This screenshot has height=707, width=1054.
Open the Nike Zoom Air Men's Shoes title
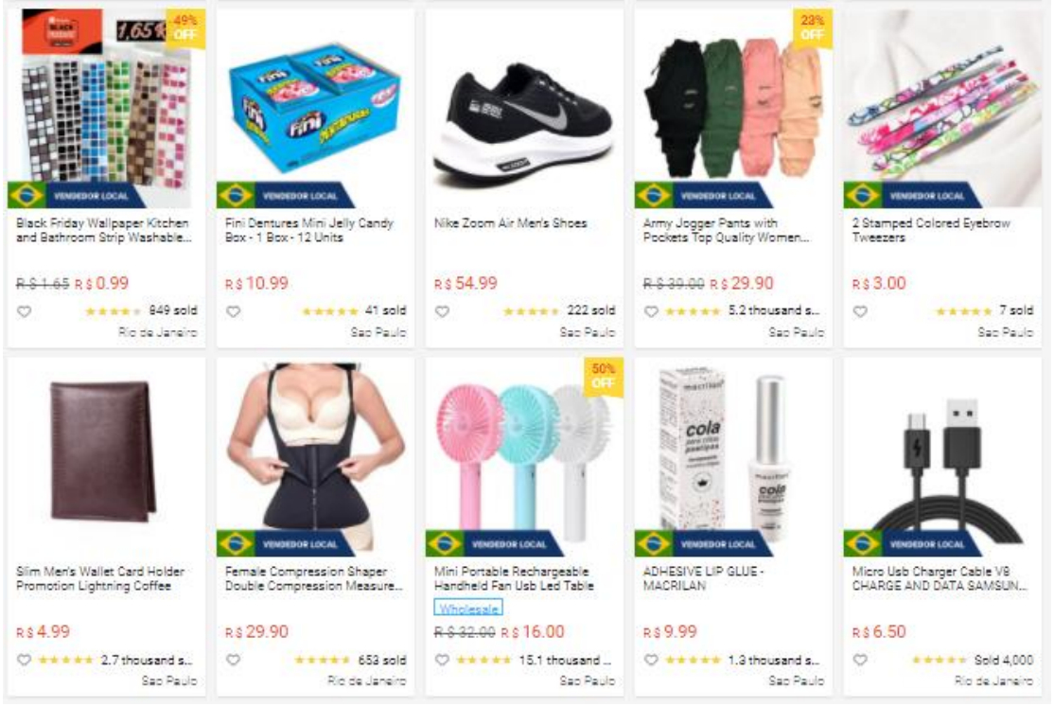click(x=511, y=223)
